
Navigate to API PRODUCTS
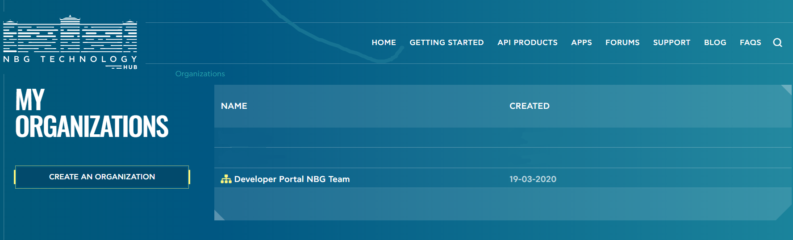527,42
